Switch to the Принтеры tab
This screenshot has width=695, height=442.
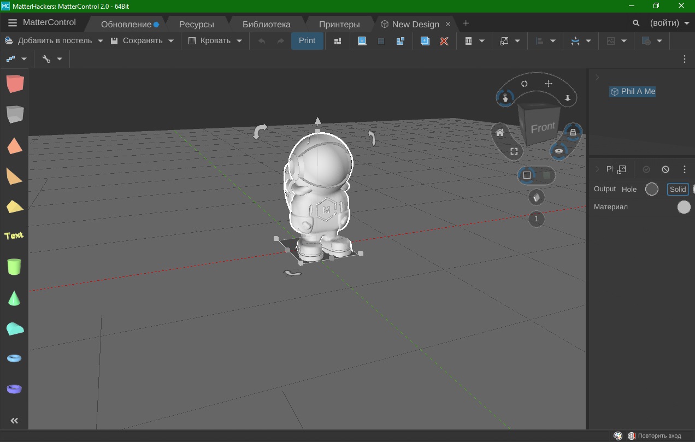click(339, 24)
